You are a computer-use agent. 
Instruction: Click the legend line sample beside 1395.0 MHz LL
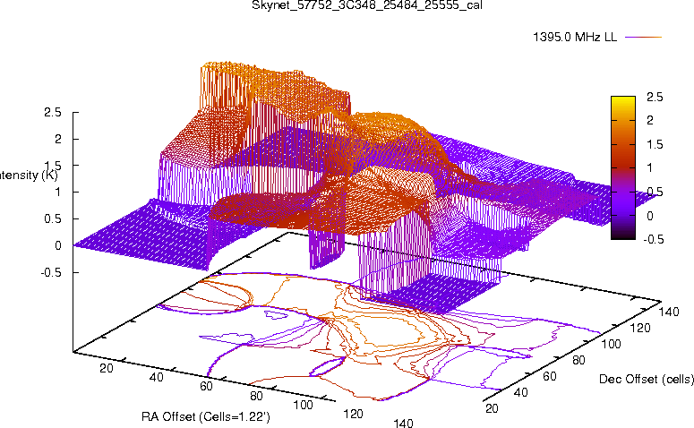[x=643, y=38]
